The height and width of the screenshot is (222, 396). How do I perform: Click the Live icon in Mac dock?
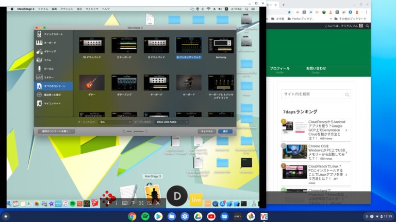[196, 199]
